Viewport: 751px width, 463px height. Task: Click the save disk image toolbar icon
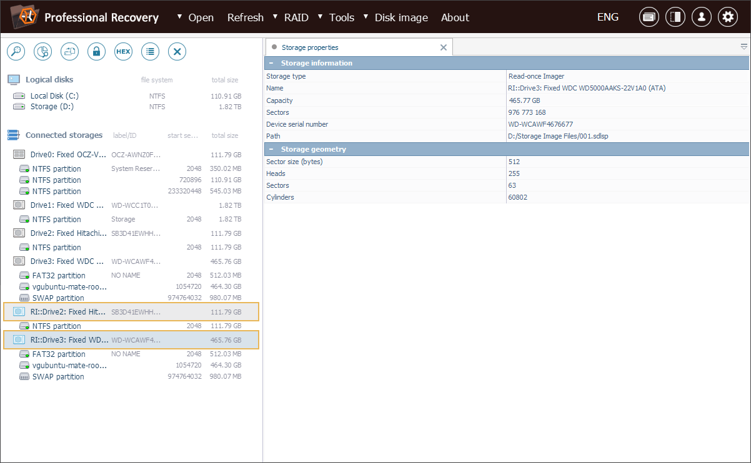coord(69,52)
